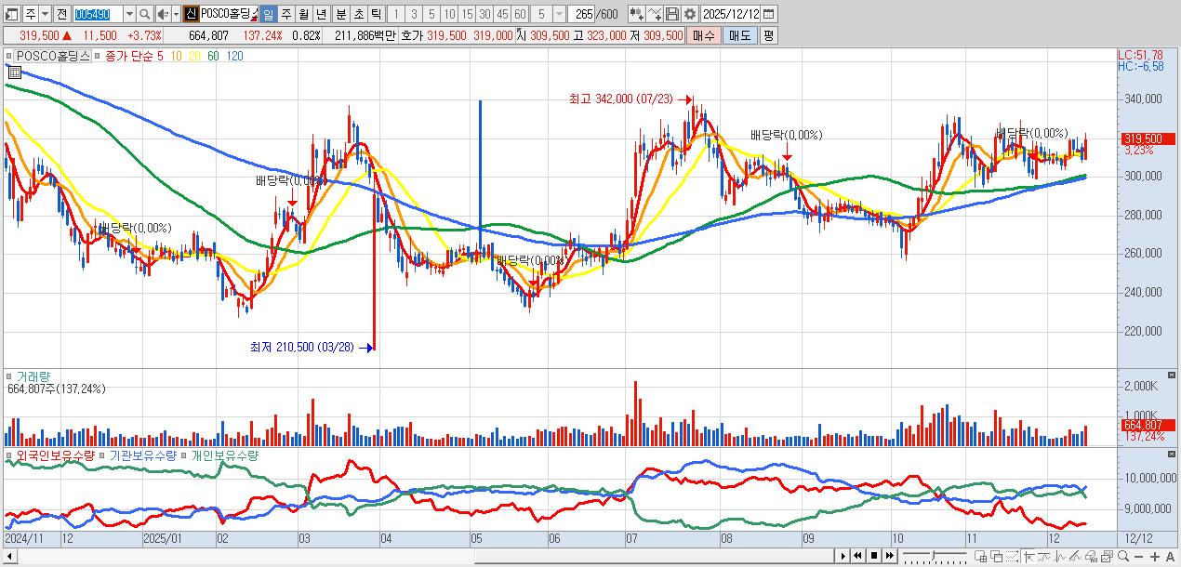Expand the stock code history dropdown
Viewport: 1181px width, 567px height.
click(129, 14)
